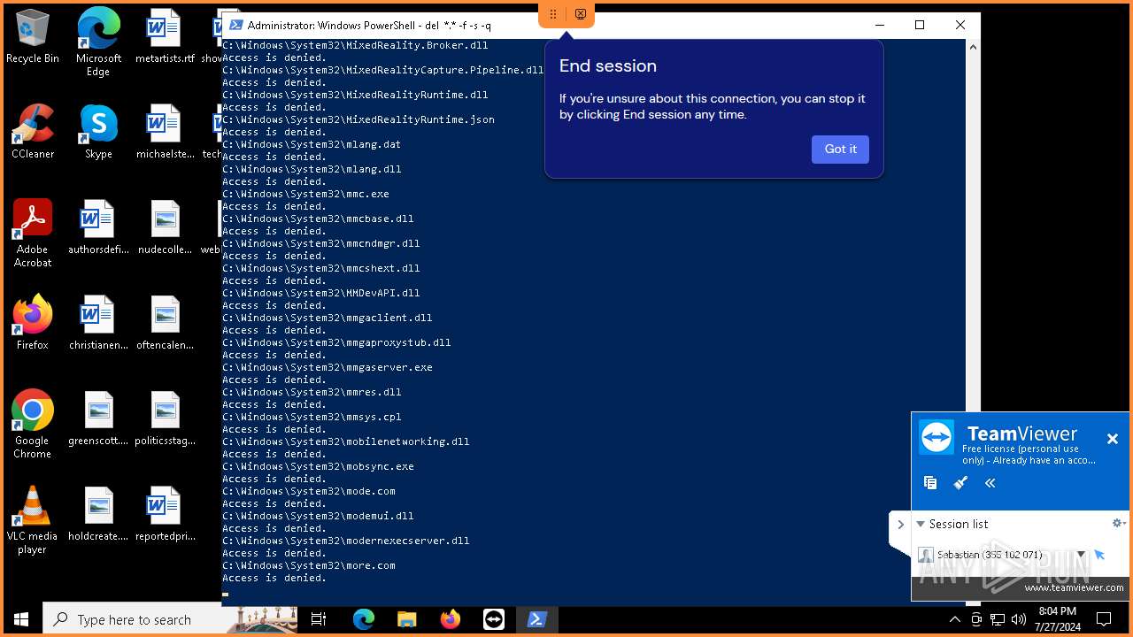Open Microsoft Edge from the taskbar
This screenshot has height=637, width=1133.
coord(364,619)
